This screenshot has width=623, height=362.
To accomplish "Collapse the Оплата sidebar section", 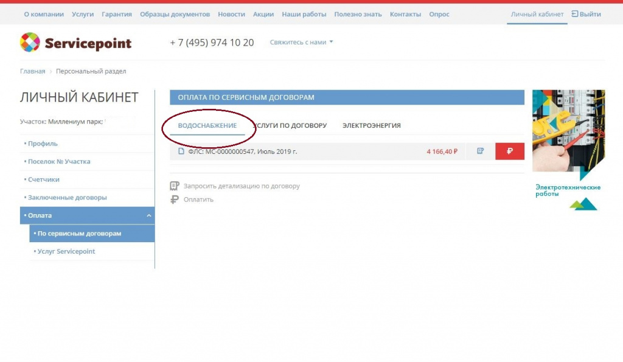I will pos(148,215).
